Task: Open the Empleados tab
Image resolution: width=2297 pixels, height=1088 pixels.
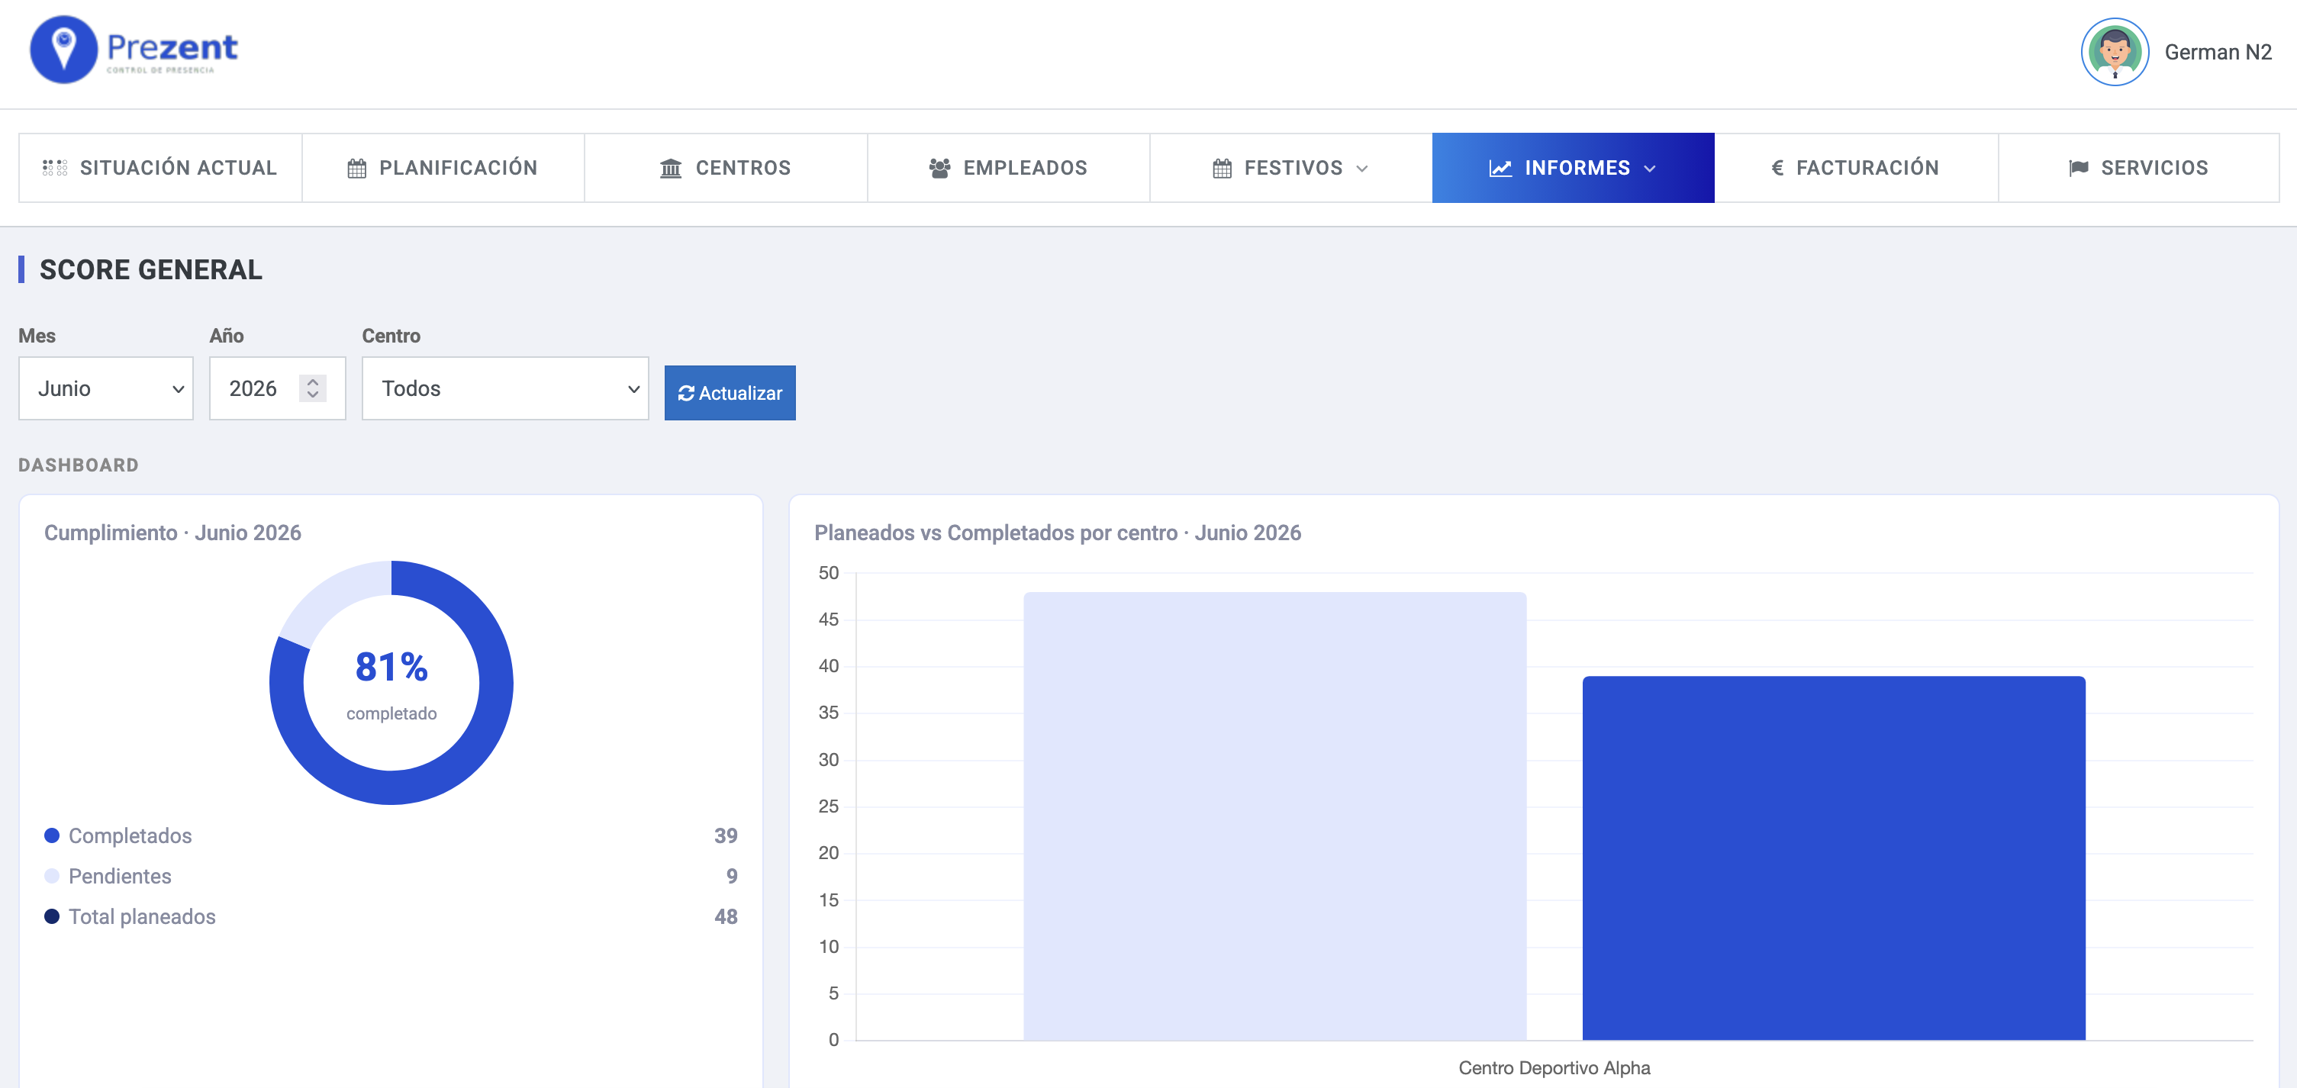Action: point(1009,168)
